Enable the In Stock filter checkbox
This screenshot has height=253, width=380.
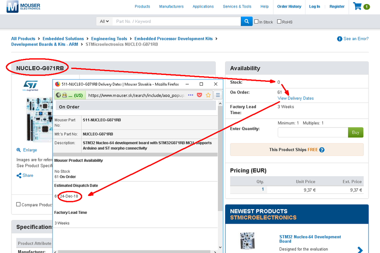tap(256, 22)
